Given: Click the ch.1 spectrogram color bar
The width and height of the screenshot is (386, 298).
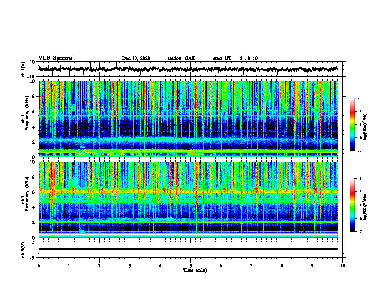Looking at the screenshot, I should tap(352, 125).
